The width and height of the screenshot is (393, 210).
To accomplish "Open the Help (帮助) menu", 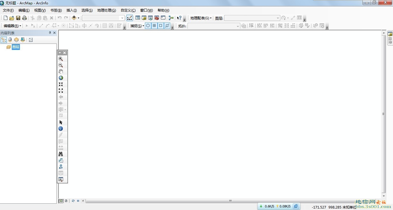I will pyautogui.click(x=163, y=10).
